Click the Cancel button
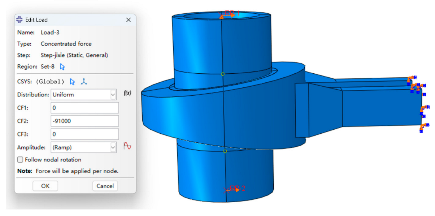Screen dimensions: 435x216 [105, 186]
